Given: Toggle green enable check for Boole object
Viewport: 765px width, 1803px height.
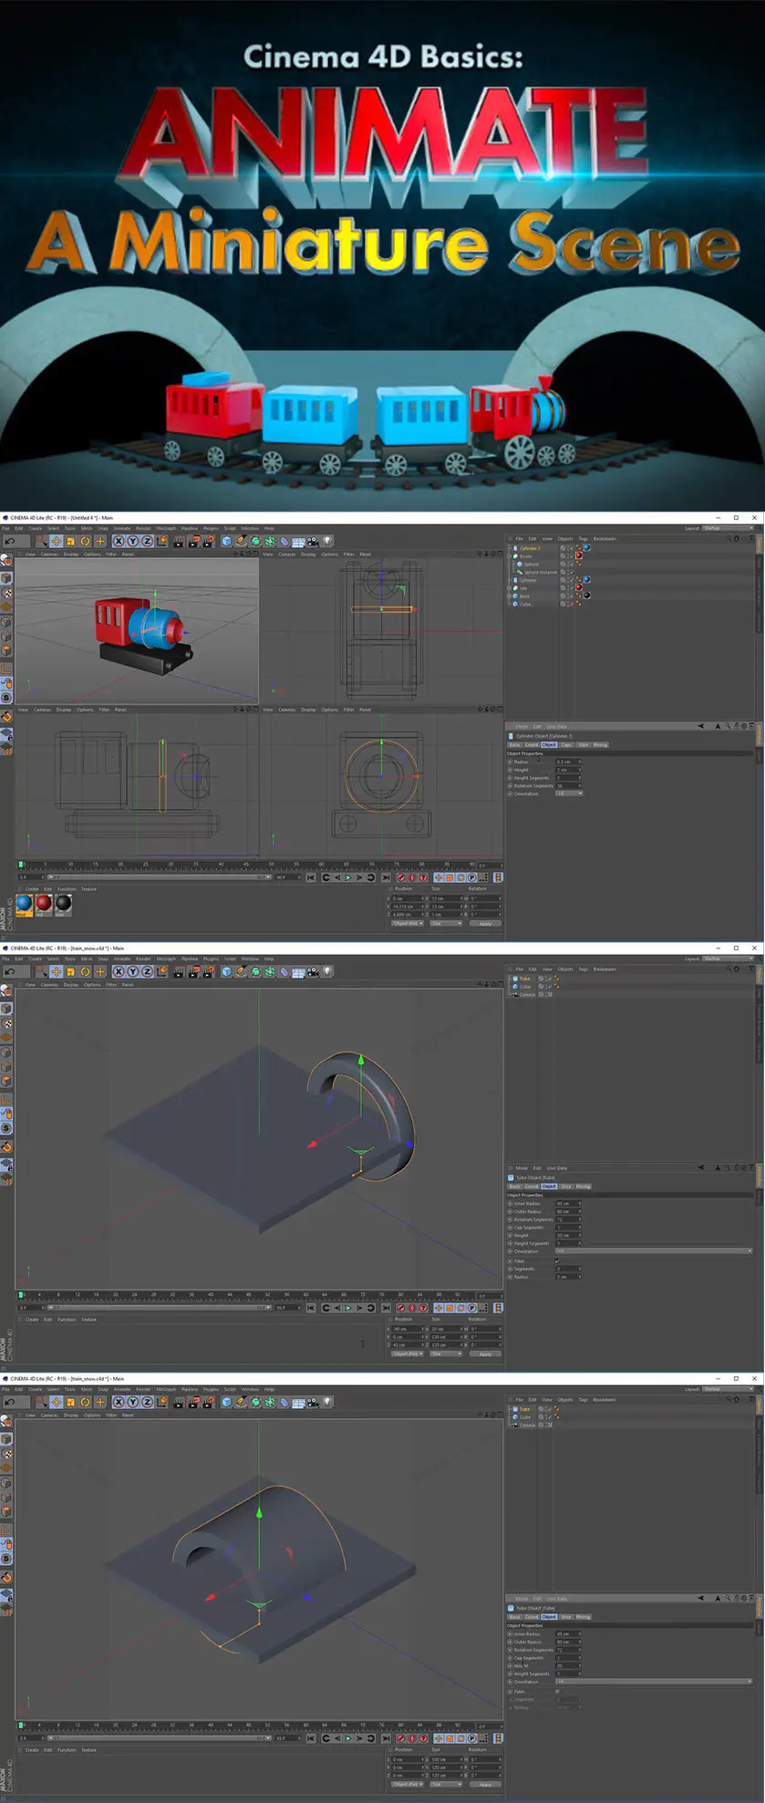Looking at the screenshot, I should click(572, 556).
